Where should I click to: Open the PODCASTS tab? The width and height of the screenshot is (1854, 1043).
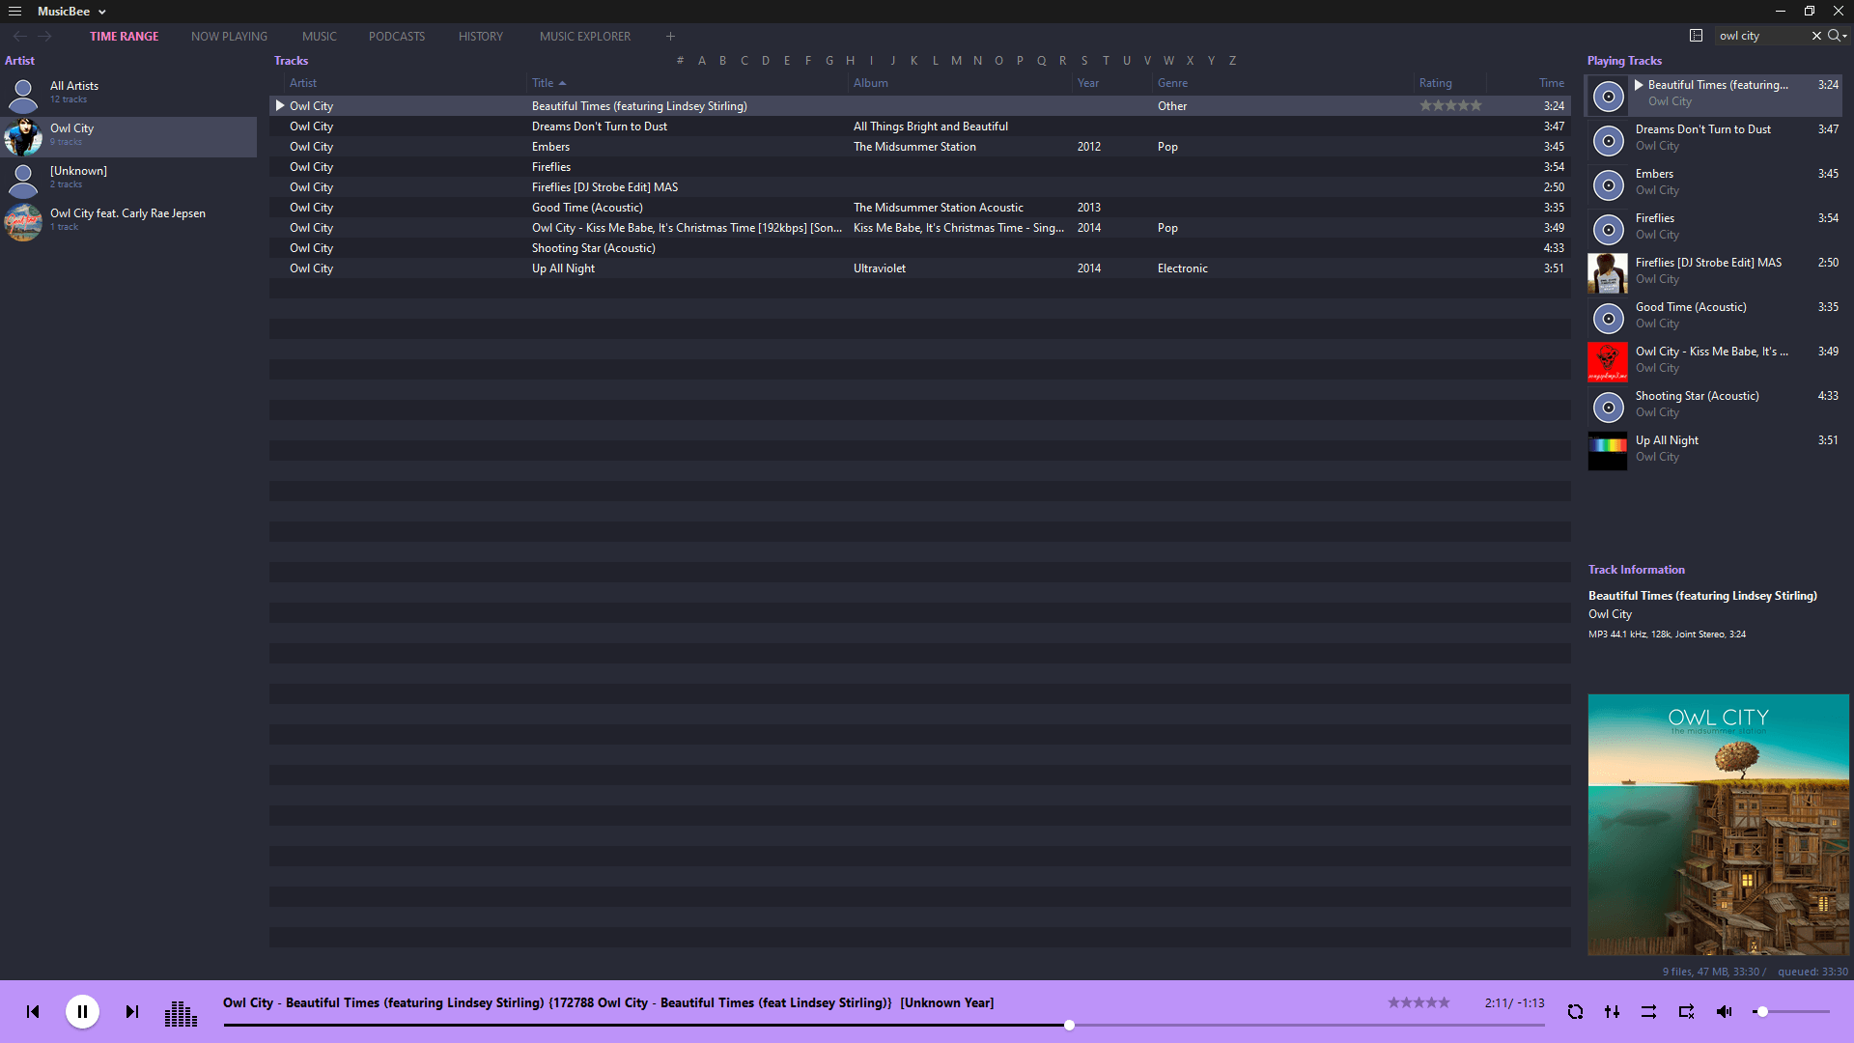[396, 36]
